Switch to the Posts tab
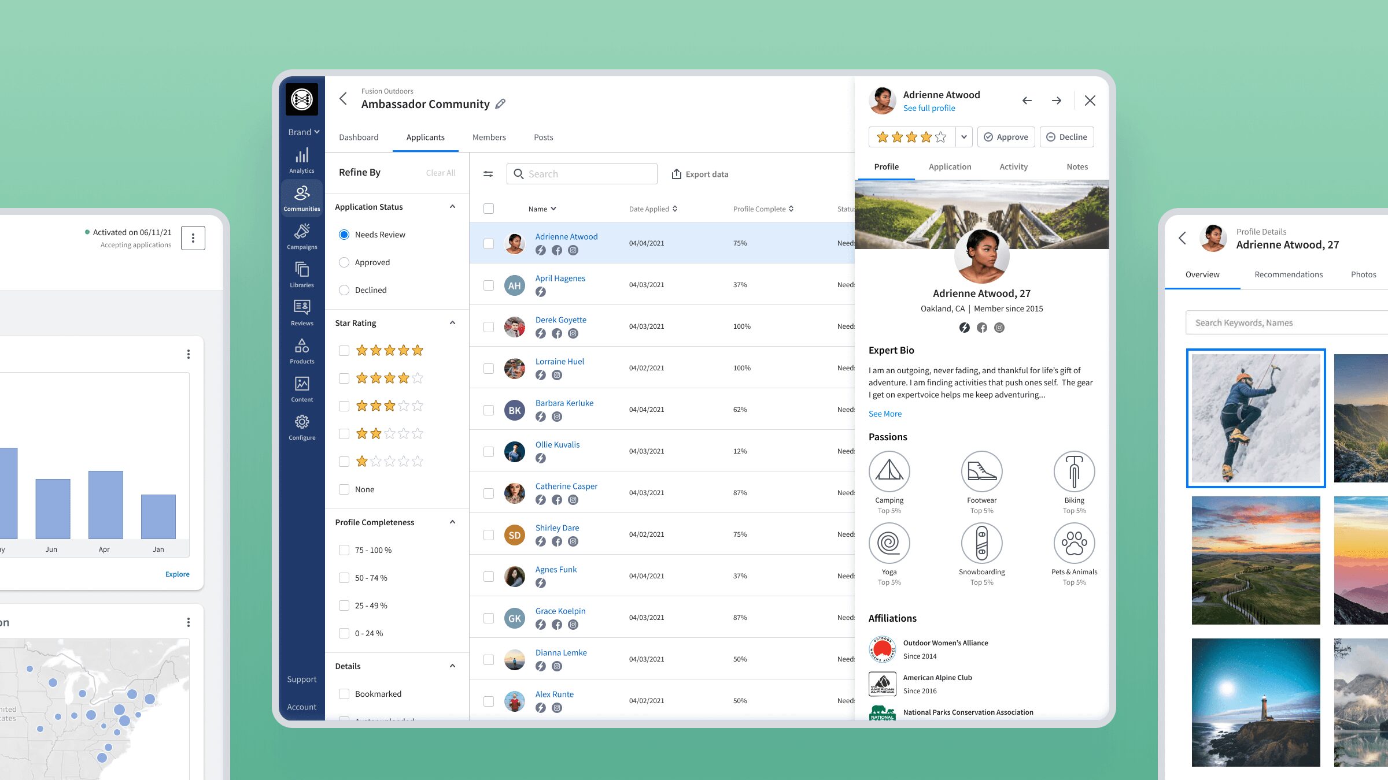 click(x=544, y=138)
